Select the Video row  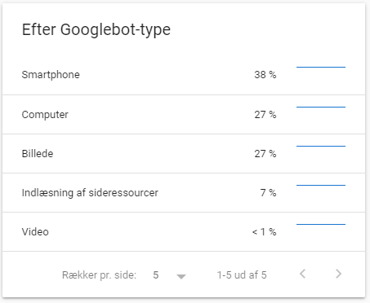(x=184, y=232)
